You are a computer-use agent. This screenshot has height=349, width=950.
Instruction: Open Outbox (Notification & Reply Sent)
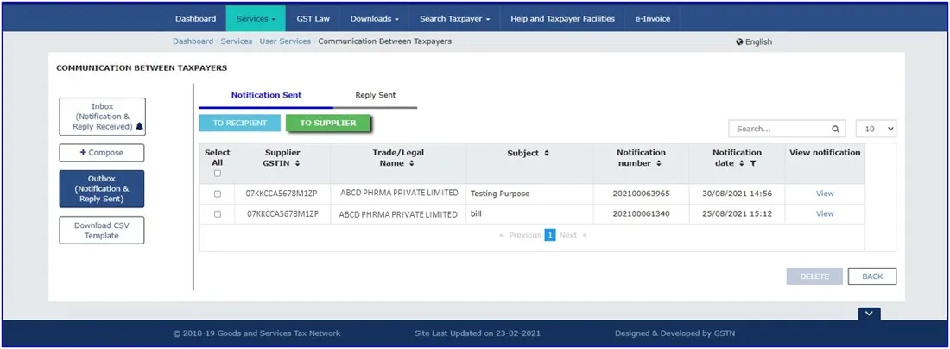point(102,189)
